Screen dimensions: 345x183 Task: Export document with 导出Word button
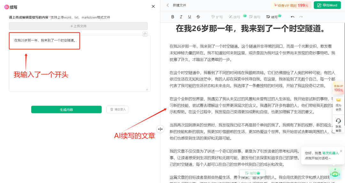tap(327, 5)
